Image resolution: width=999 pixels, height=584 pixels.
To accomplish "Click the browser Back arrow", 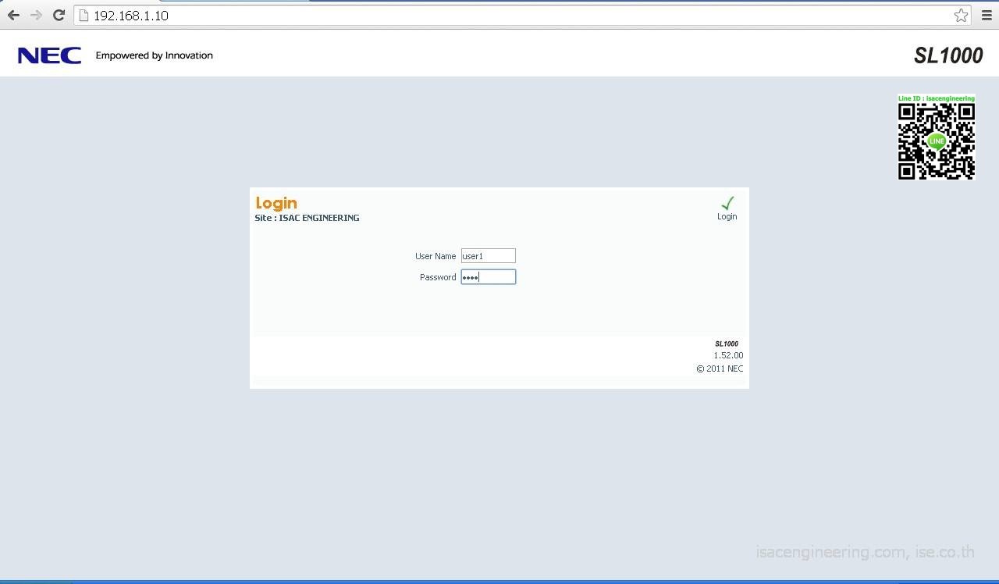I will point(13,15).
